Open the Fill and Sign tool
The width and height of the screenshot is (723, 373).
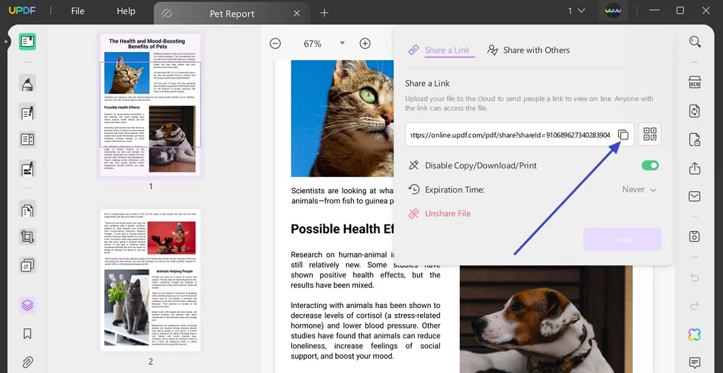point(27,168)
